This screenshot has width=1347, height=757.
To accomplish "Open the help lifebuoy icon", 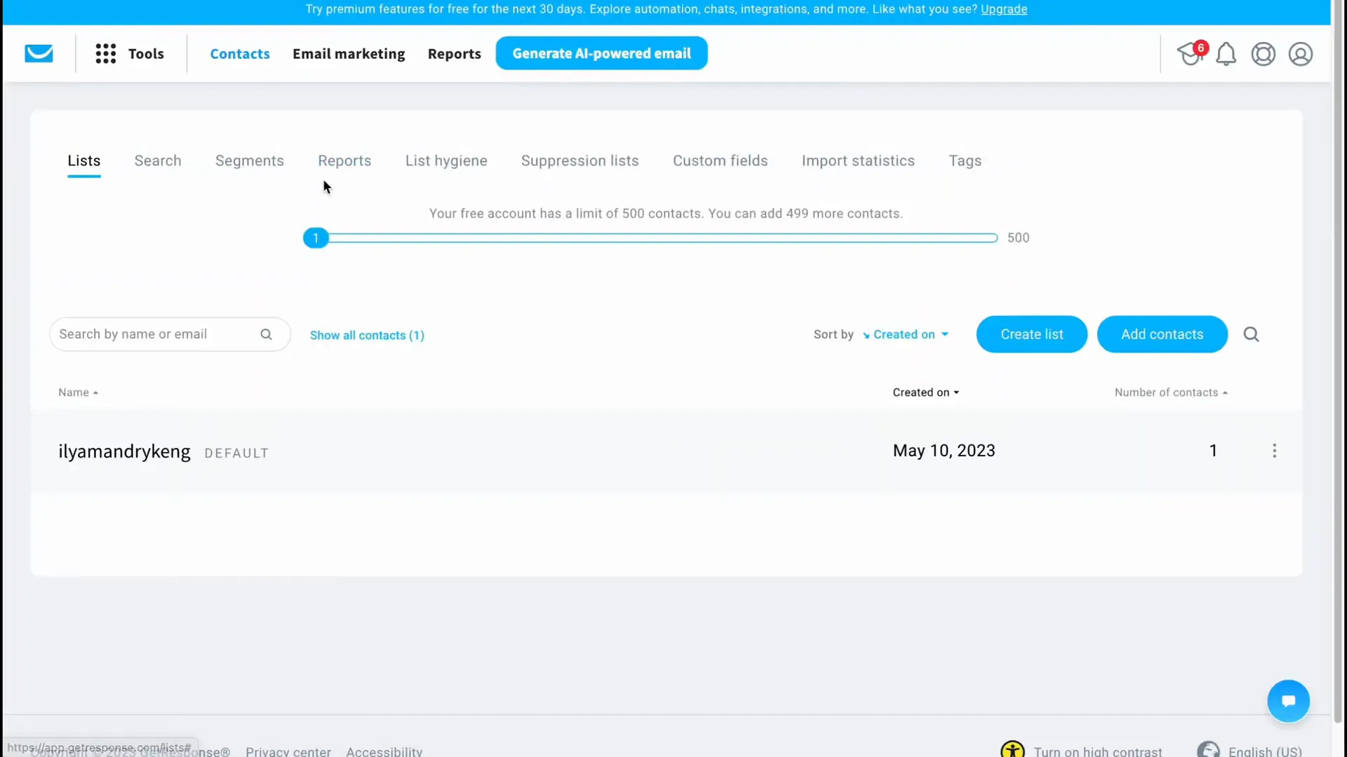I will (x=1263, y=53).
